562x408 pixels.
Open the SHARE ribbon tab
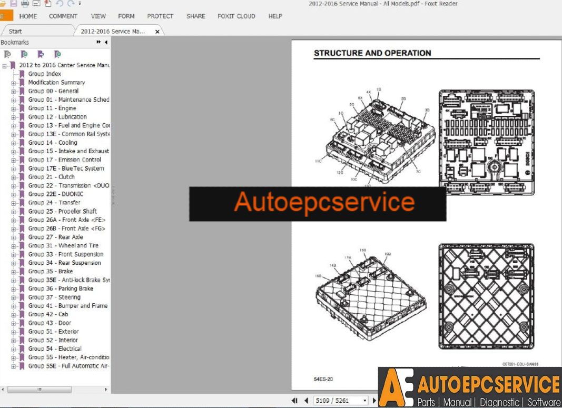pos(196,16)
